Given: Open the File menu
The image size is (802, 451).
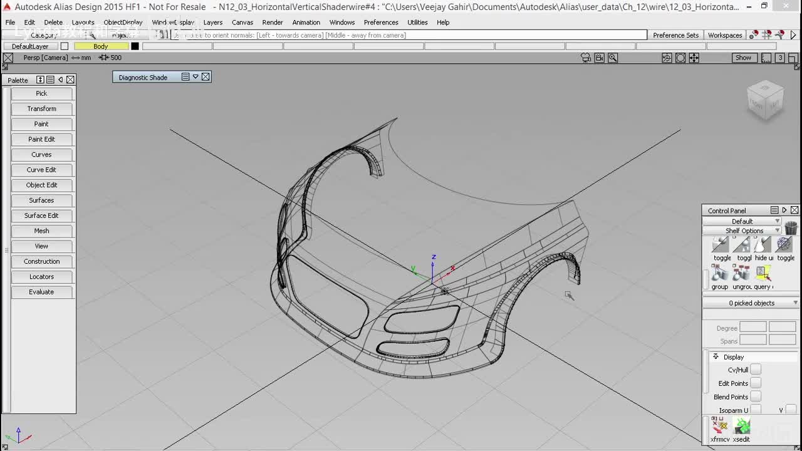Looking at the screenshot, I should [x=11, y=23].
